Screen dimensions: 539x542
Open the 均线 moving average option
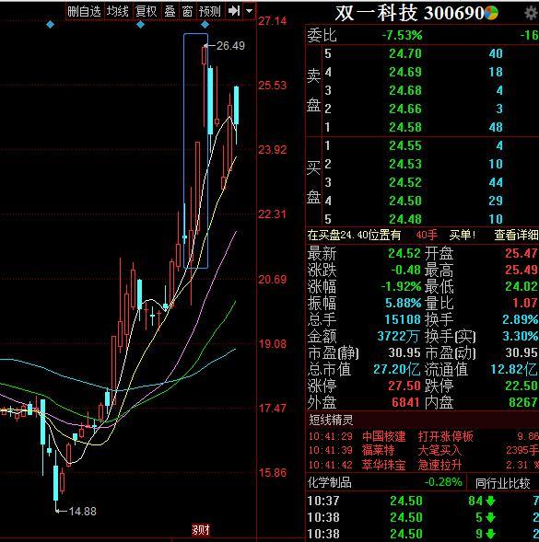[118, 11]
